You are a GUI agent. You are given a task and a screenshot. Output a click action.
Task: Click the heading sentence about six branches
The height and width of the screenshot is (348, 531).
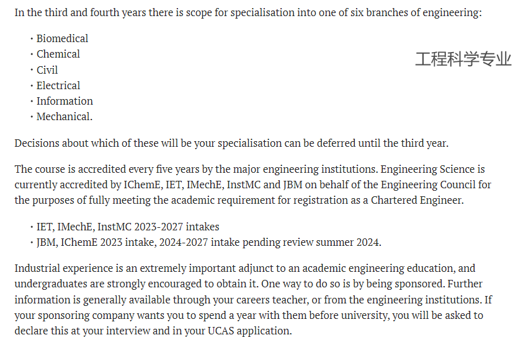tap(248, 13)
